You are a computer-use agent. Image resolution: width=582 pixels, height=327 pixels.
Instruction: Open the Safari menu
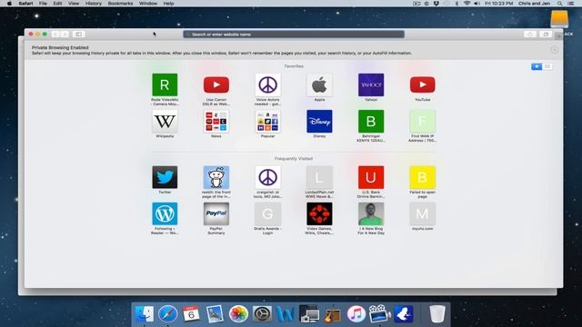(25, 4)
